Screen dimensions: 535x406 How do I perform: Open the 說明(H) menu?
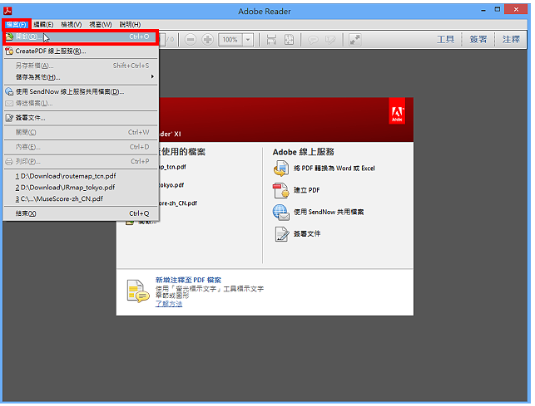[x=130, y=25]
